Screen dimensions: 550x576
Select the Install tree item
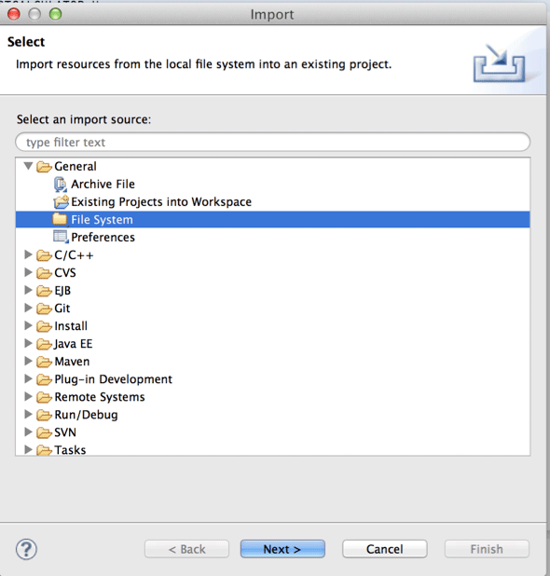pos(71,326)
